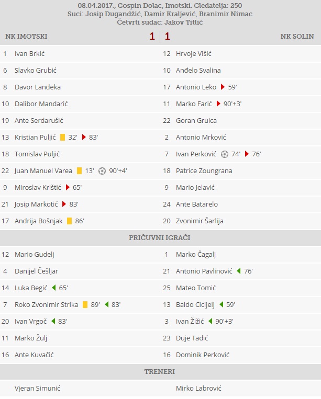Open player Mario Jelavić's name
Viewport: 321px width, 399px height.
195,187
